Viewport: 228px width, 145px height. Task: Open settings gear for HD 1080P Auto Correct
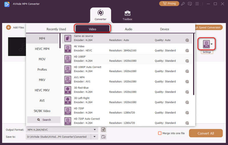coord(187,71)
